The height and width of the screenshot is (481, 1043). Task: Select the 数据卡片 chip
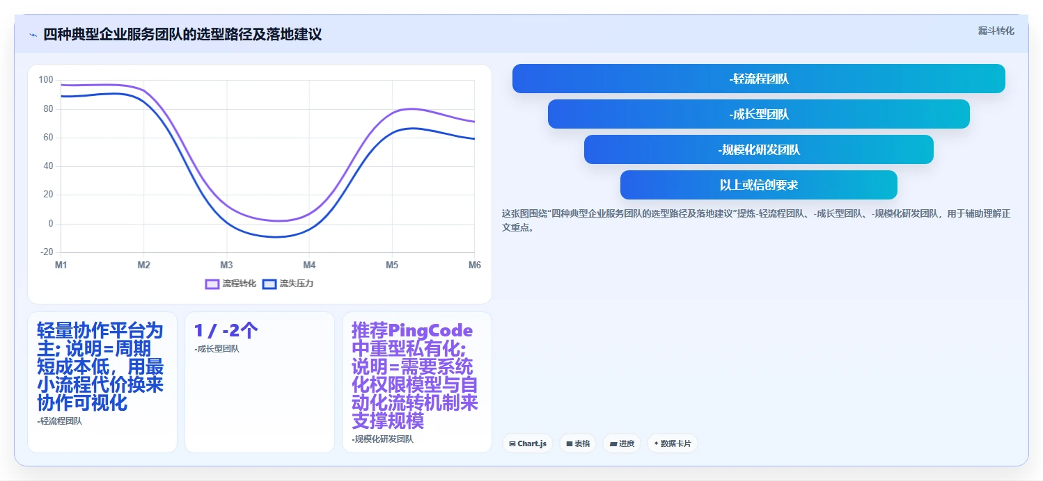click(x=673, y=443)
